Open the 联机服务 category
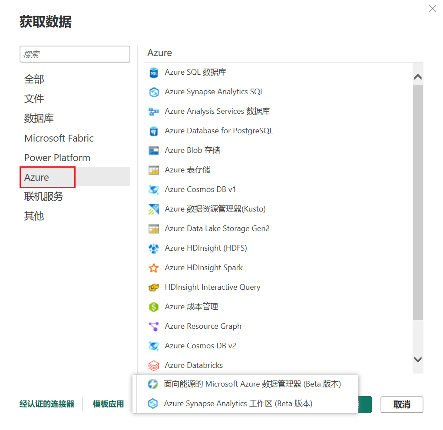The height and width of the screenshot is (430, 443). tap(44, 197)
